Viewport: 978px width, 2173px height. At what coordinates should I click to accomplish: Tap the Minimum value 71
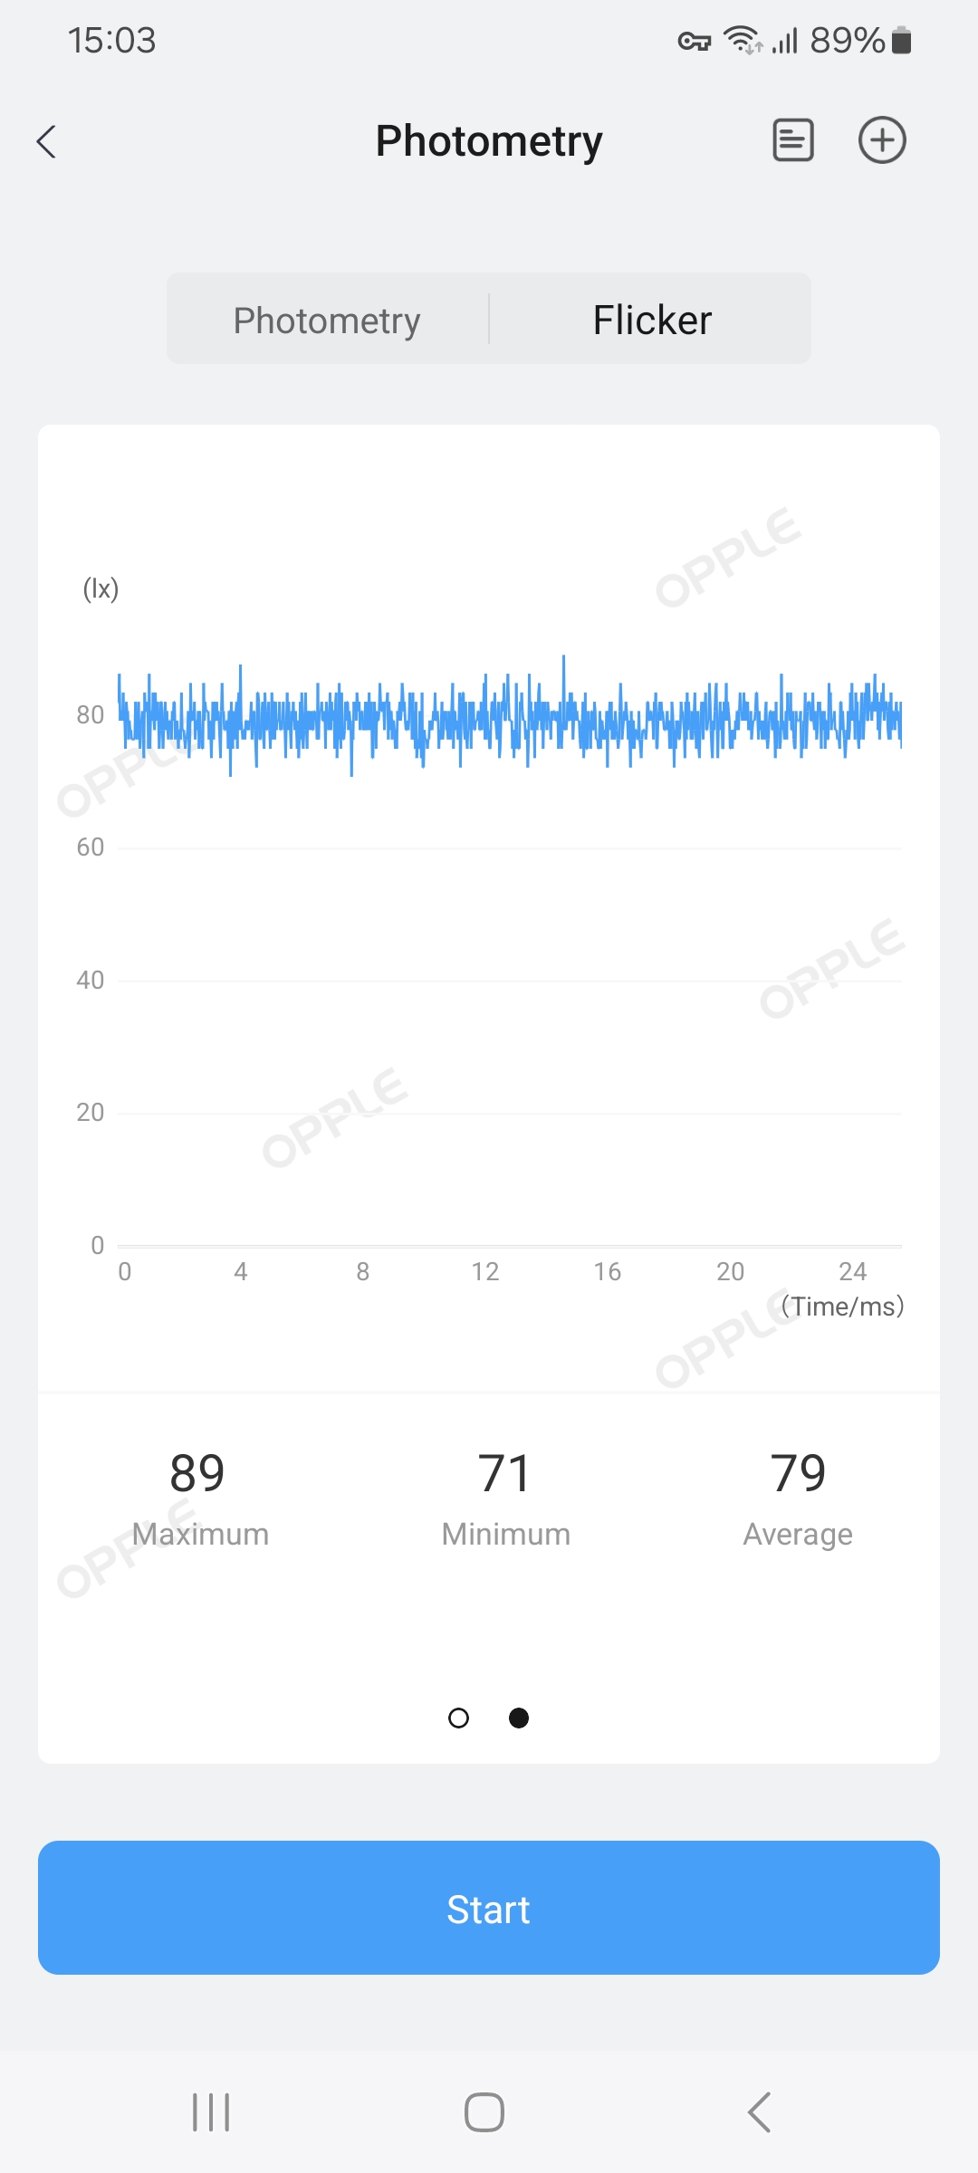coord(504,1473)
